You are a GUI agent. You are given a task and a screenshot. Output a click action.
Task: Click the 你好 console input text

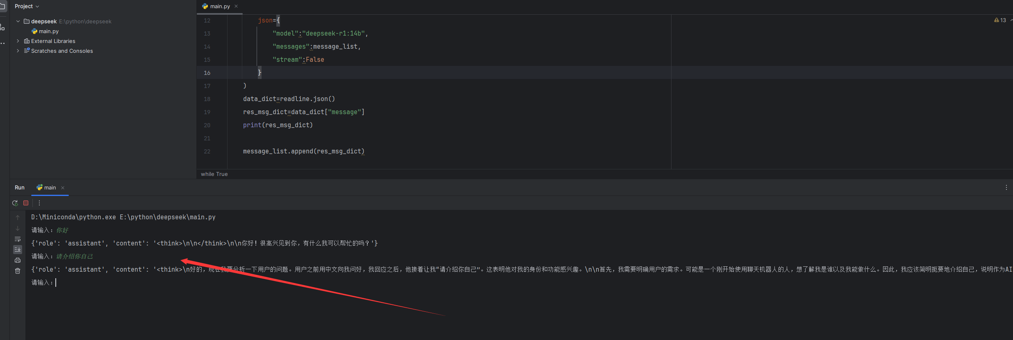pos(62,230)
